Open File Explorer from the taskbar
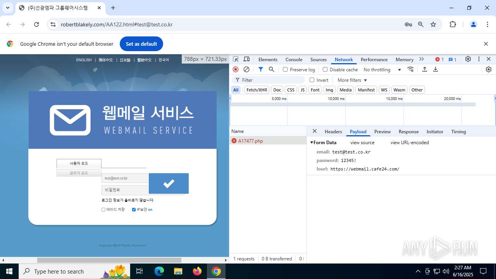496x279 pixels. [178, 271]
